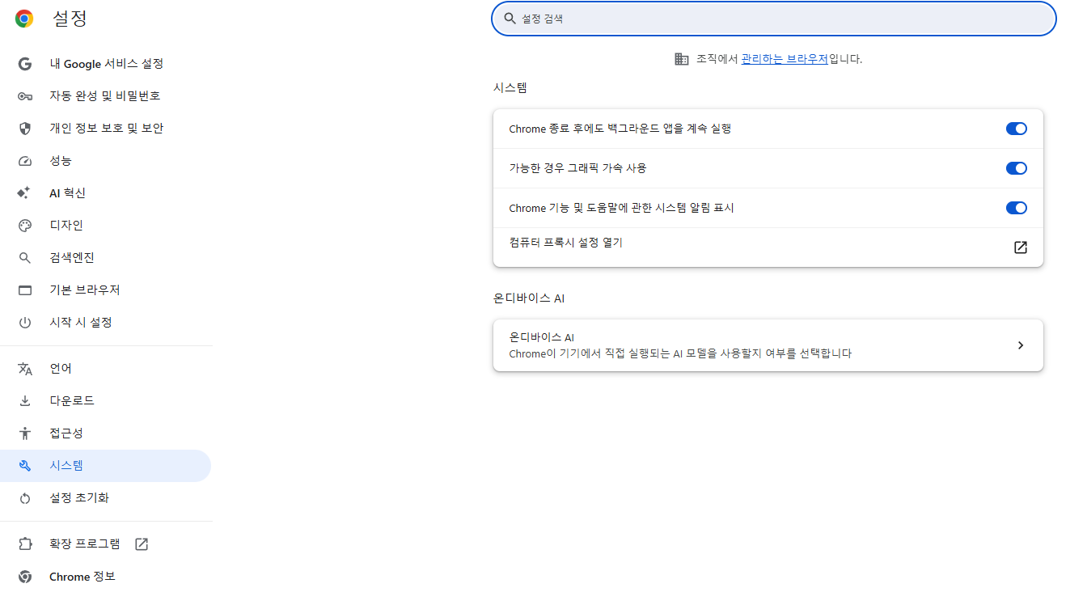Click the key icon for 자동 완성 및 비밀번호

point(25,96)
